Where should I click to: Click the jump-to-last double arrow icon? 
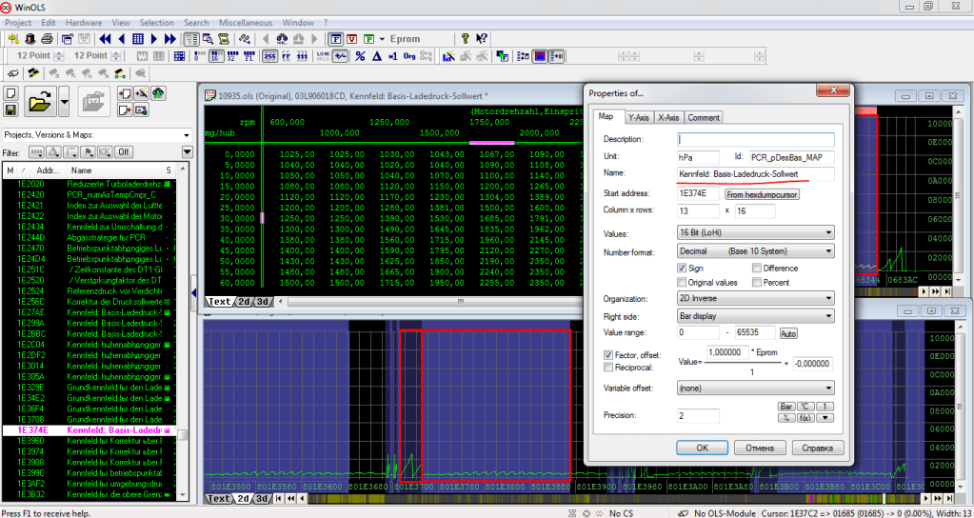(x=169, y=39)
